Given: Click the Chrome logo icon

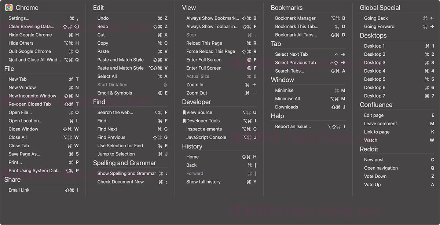Looking at the screenshot, I should tap(9, 7).
